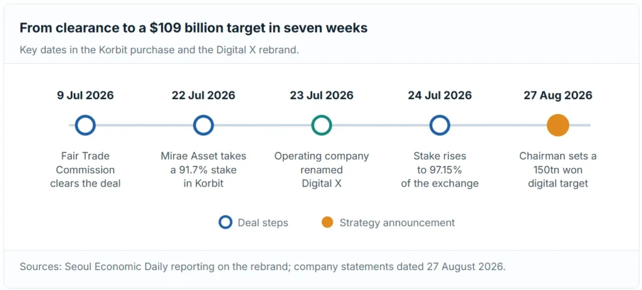Click the 'Strategy announcement' legend label
This screenshot has height=290, width=642.
(397, 223)
